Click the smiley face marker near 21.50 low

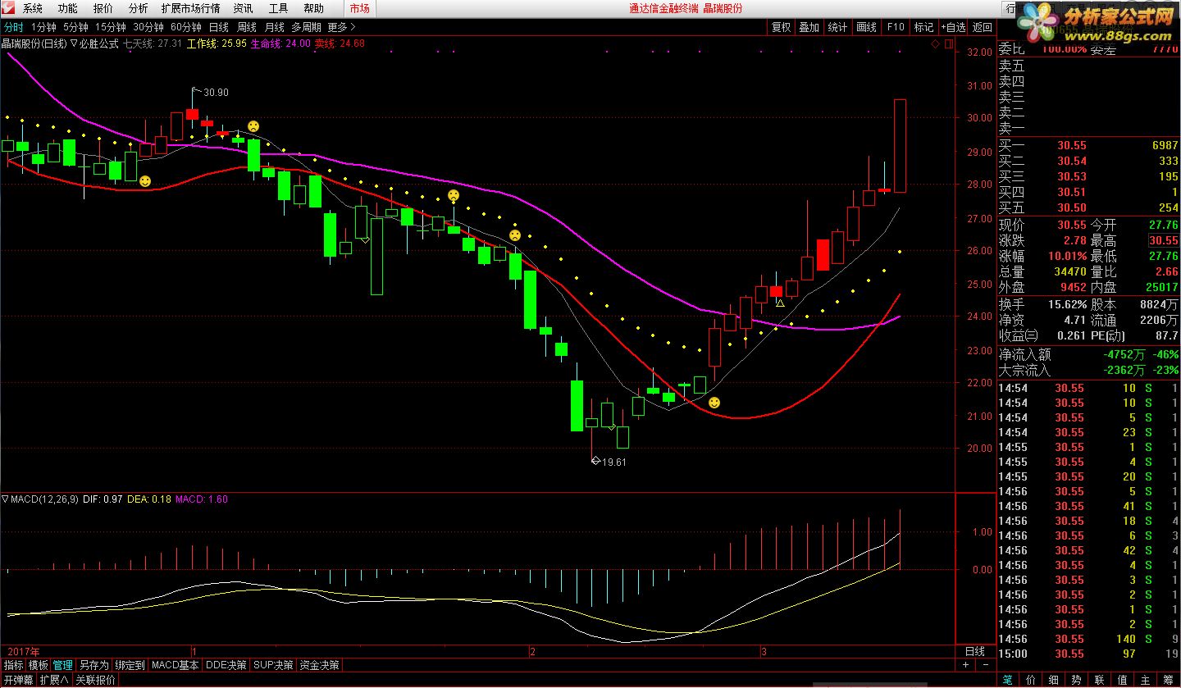tap(714, 403)
